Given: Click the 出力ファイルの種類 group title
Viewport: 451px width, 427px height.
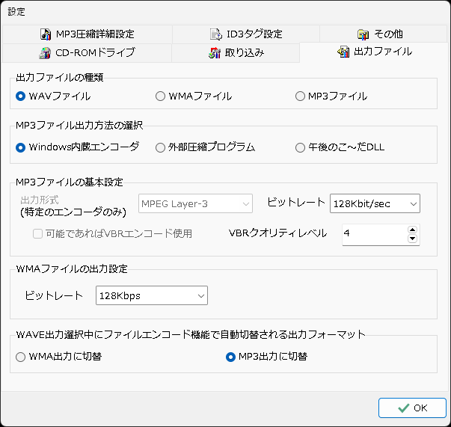Looking at the screenshot, I should tap(60, 78).
